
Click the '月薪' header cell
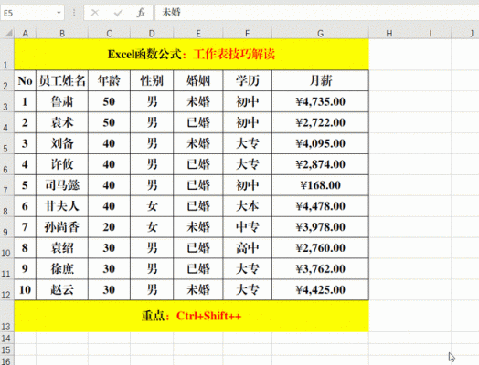[x=321, y=80]
